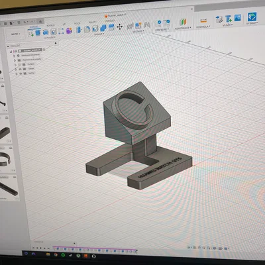Open viewports icon at navigation bar end
This screenshot has width=265, height=265.
click(x=226, y=248)
